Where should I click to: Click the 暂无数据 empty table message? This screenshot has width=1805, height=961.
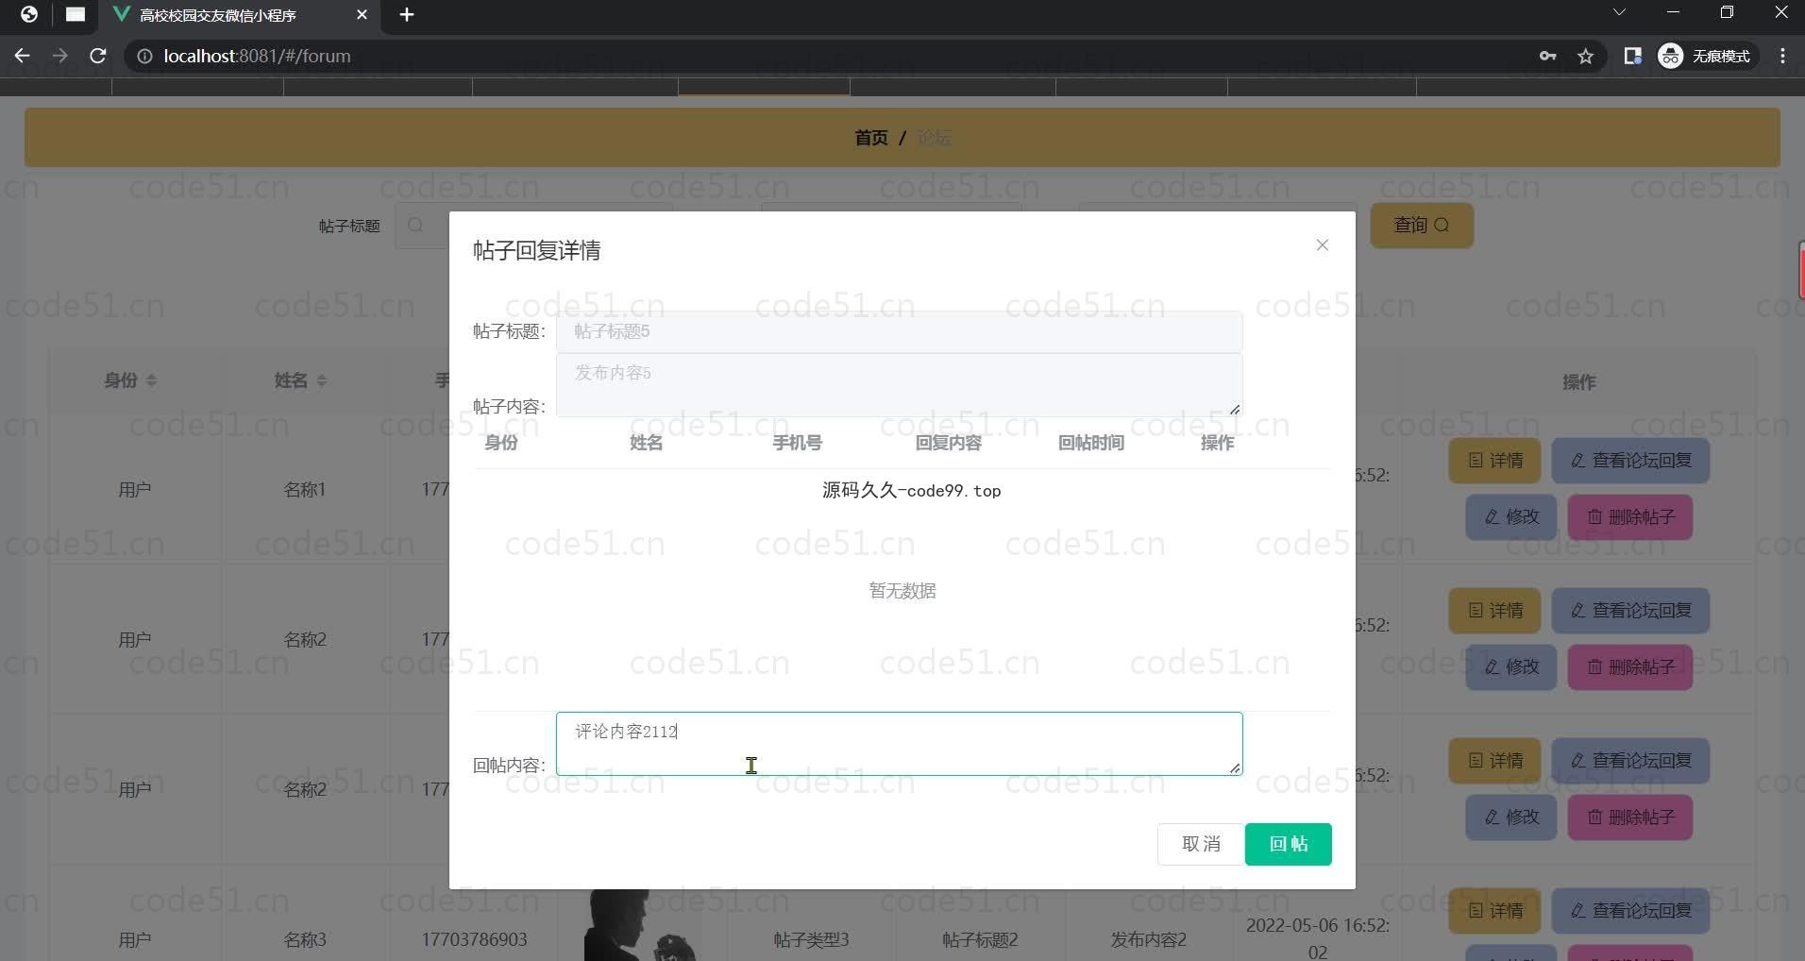coord(902,591)
